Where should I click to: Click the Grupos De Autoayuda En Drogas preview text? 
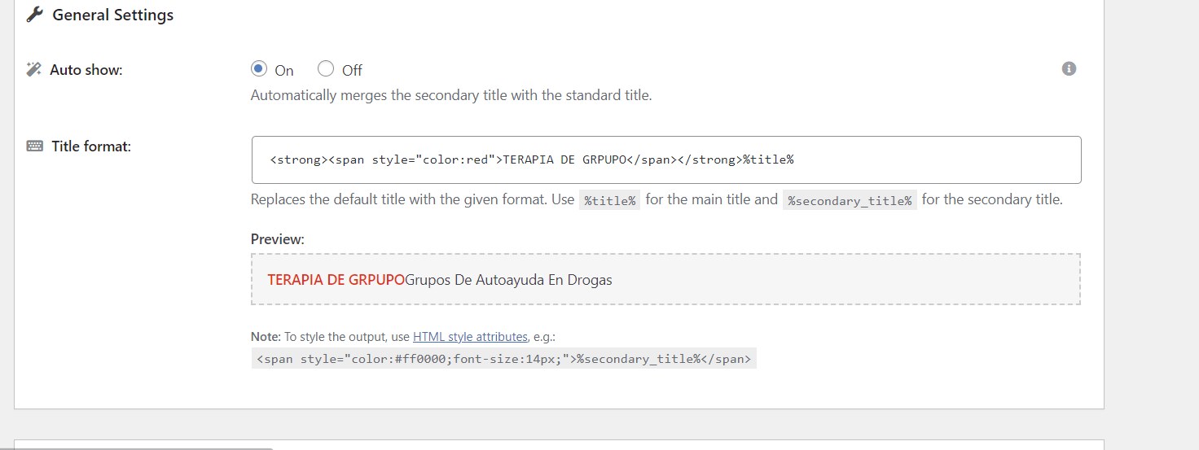tap(508, 280)
